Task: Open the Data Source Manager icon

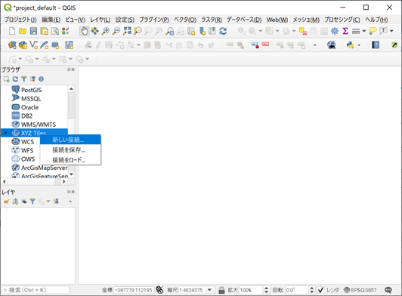Action: click(x=12, y=45)
